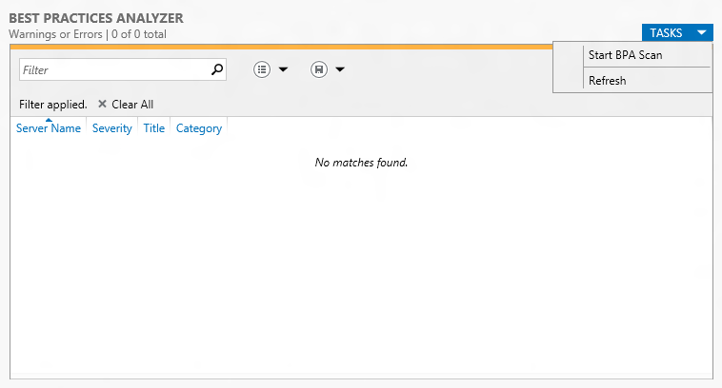Click the Filter applied status text
The image size is (722, 388).
click(x=53, y=105)
